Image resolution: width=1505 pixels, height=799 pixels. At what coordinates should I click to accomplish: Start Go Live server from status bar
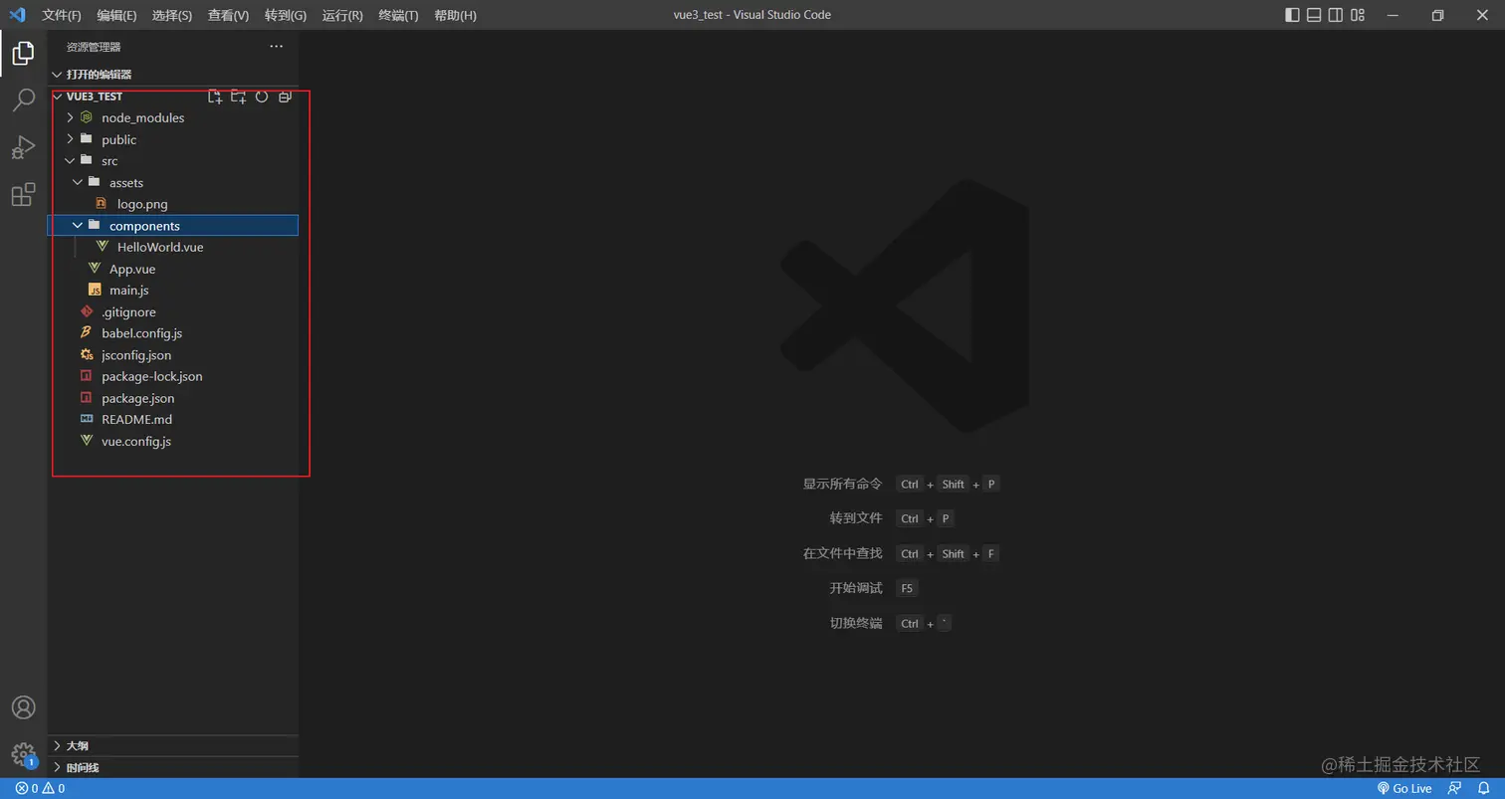click(1404, 788)
